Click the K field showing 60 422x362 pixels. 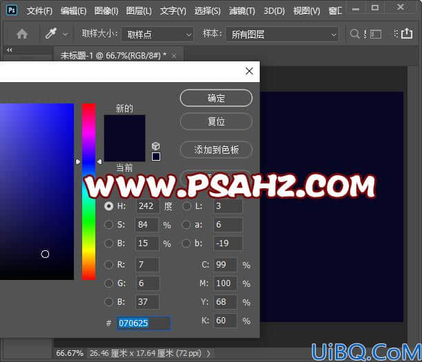[226, 321]
